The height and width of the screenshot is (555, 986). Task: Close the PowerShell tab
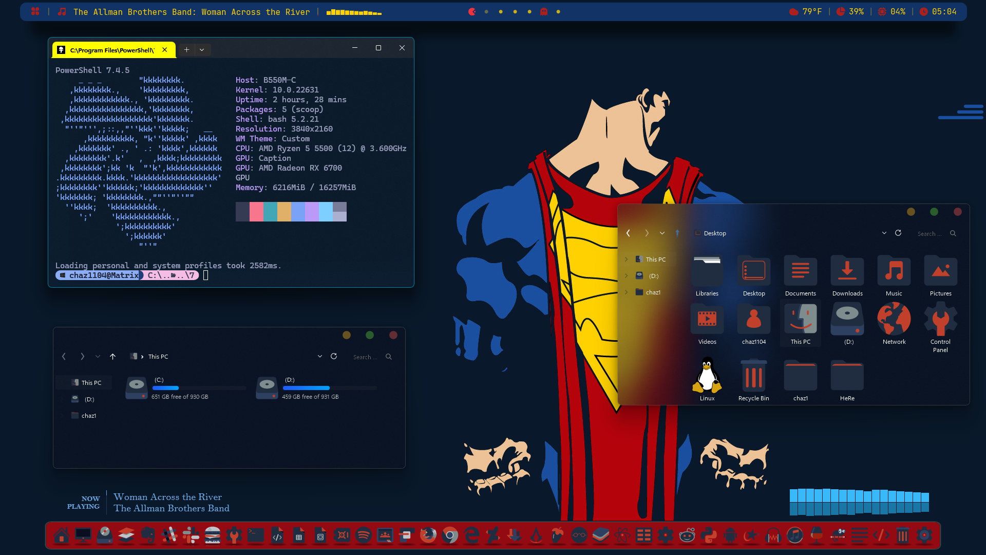pos(165,50)
